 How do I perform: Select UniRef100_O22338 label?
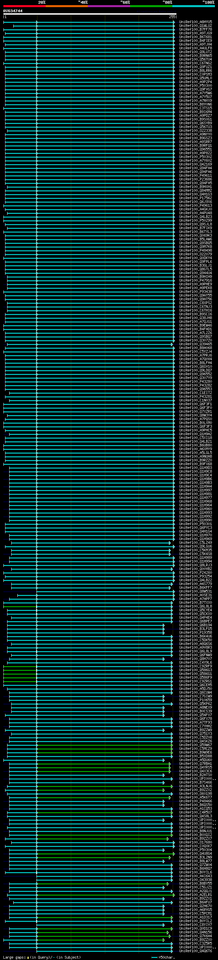point(196,130)
